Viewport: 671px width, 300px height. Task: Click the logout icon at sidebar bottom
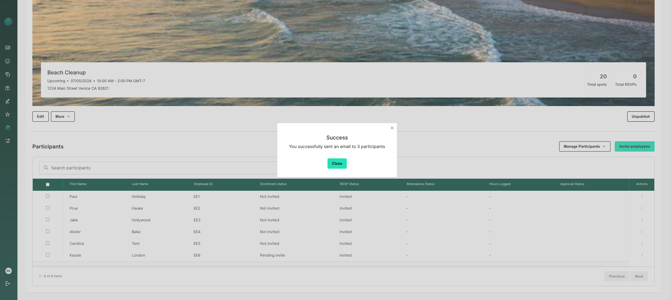(x=7, y=284)
